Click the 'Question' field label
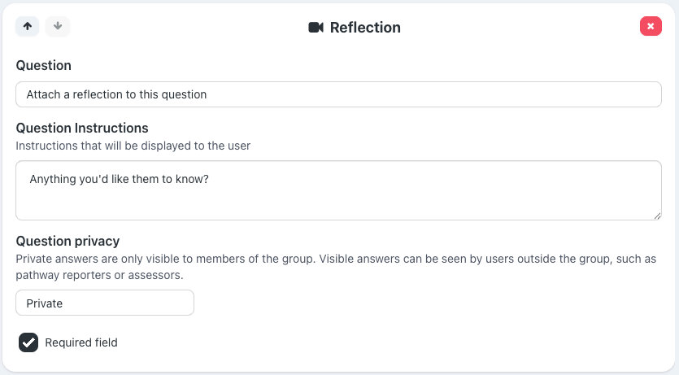This screenshot has width=679, height=375. pos(44,65)
